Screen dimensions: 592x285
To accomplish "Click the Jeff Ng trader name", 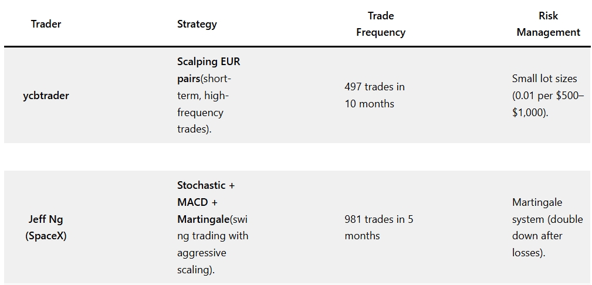I will tap(46, 219).
